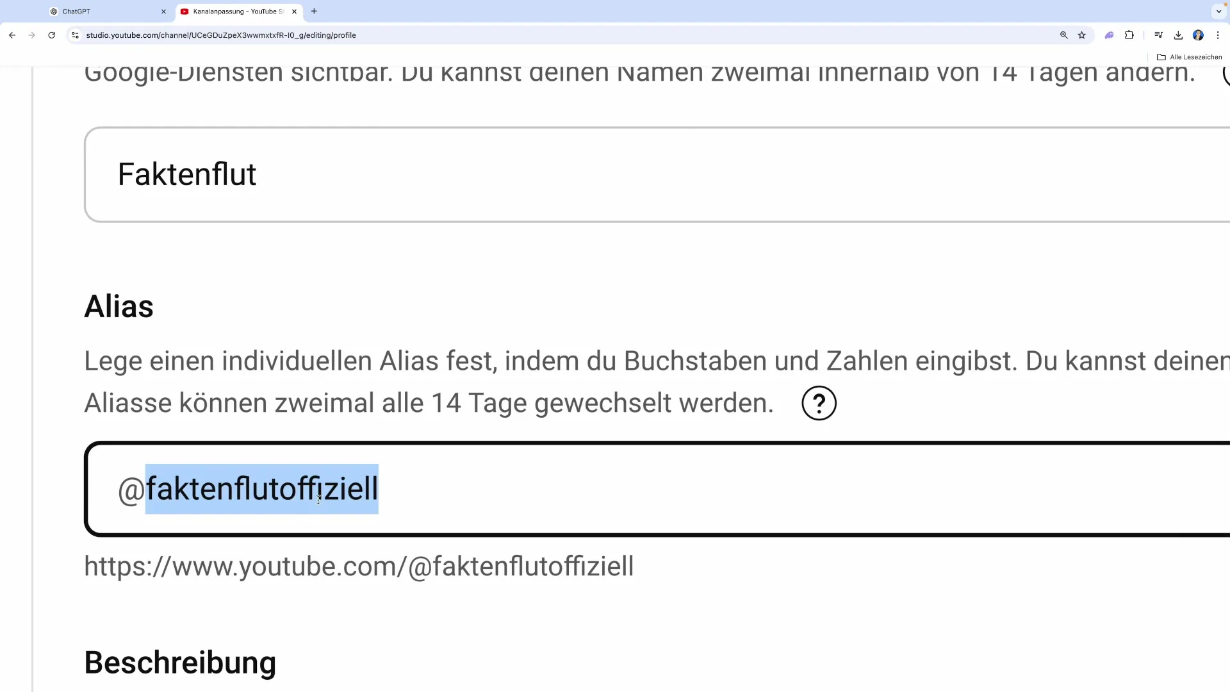Open the Chrome three-dot menu
The height and width of the screenshot is (692, 1230).
pos(1218,35)
